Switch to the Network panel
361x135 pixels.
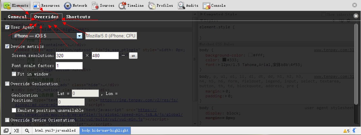tap(76, 5)
